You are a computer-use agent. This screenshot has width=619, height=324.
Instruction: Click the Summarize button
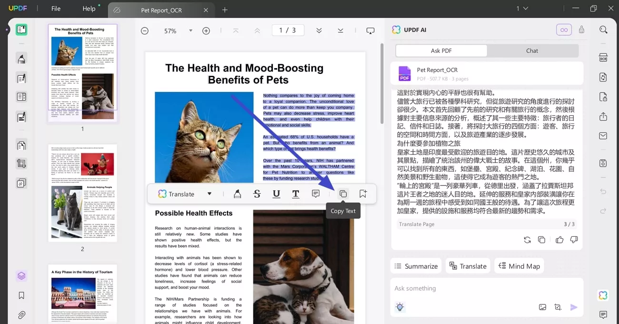pyautogui.click(x=416, y=266)
